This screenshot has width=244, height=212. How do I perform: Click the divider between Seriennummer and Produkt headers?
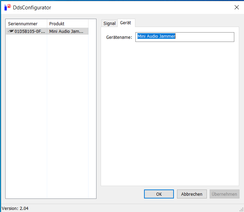click(x=47, y=24)
